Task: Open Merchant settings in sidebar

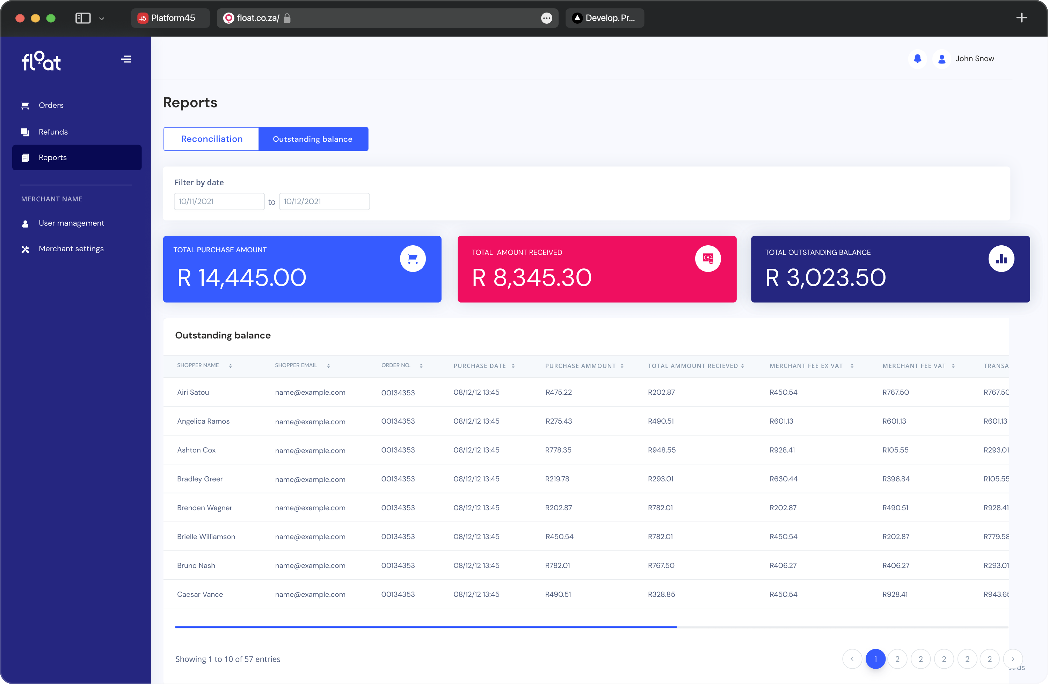Action: coord(71,248)
